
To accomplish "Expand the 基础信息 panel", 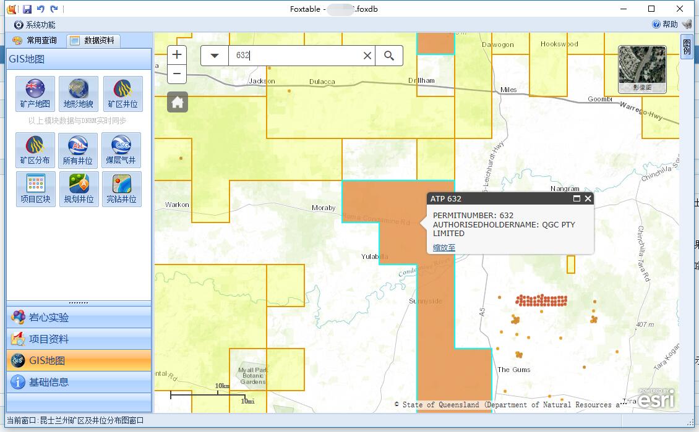I will click(79, 382).
